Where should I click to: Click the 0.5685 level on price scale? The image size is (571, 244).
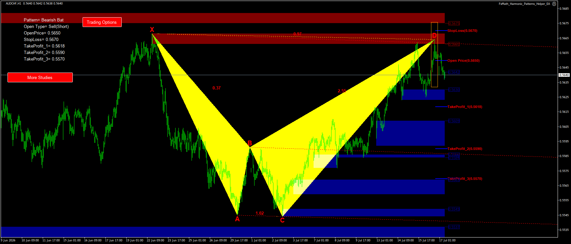tap(564, 8)
